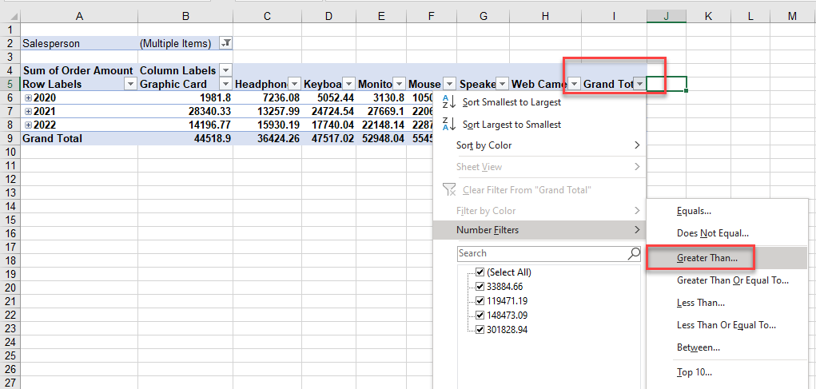Uncheck the 301828.94 value checkbox
Screen dimensions: 816x389
(480, 330)
